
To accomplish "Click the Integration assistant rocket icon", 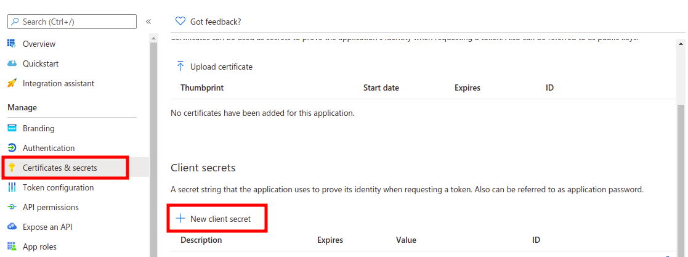I will (11, 83).
